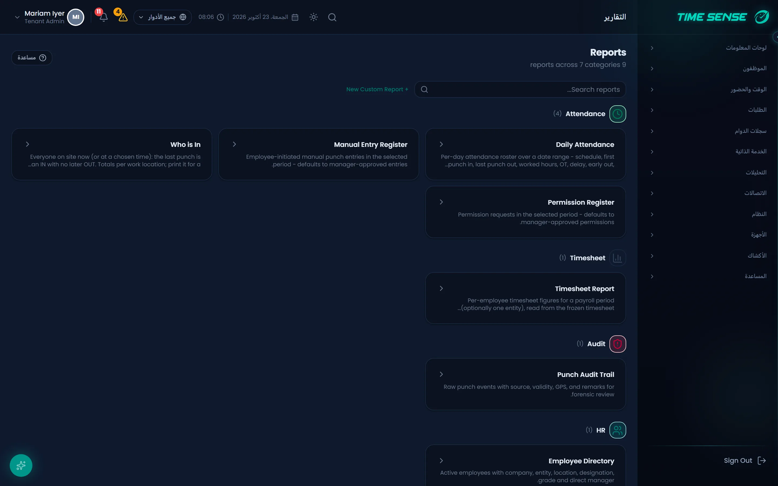This screenshot has height=486, width=778.
Task: Click the Attendance category clock icon
Action: coord(617,114)
